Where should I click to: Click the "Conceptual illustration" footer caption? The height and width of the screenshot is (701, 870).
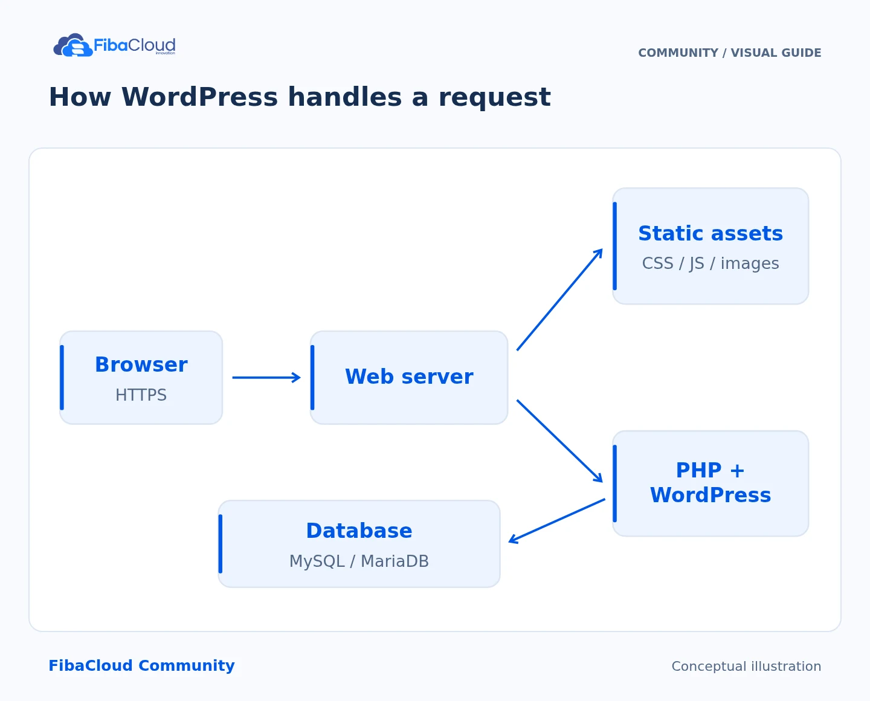746,667
